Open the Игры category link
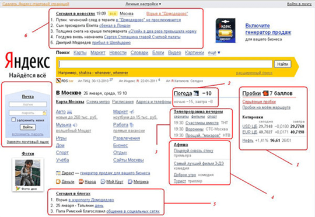Screen dimensions: 315x217 61,138
